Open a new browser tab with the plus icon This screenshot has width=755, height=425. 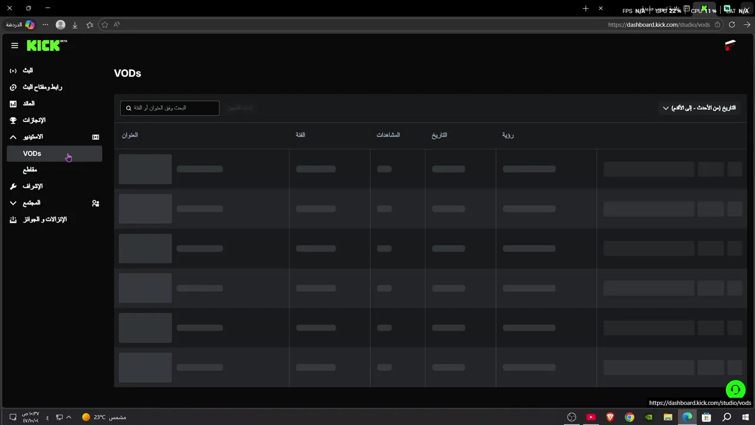tap(586, 8)
